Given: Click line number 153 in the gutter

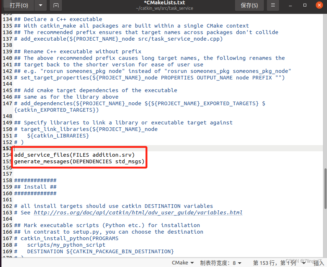Looking at the screenshot, I should (x=7, y=148).
